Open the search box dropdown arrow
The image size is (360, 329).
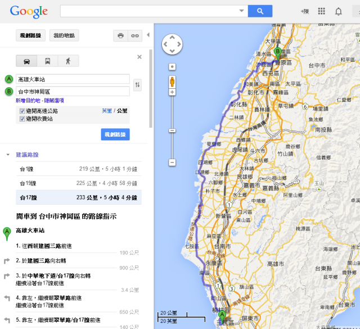241,11
